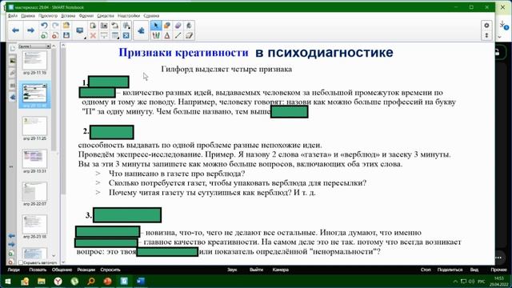Open the Средства menu
Image resolution: width=512 pixels, height=288 pixels.
[106, 16]
